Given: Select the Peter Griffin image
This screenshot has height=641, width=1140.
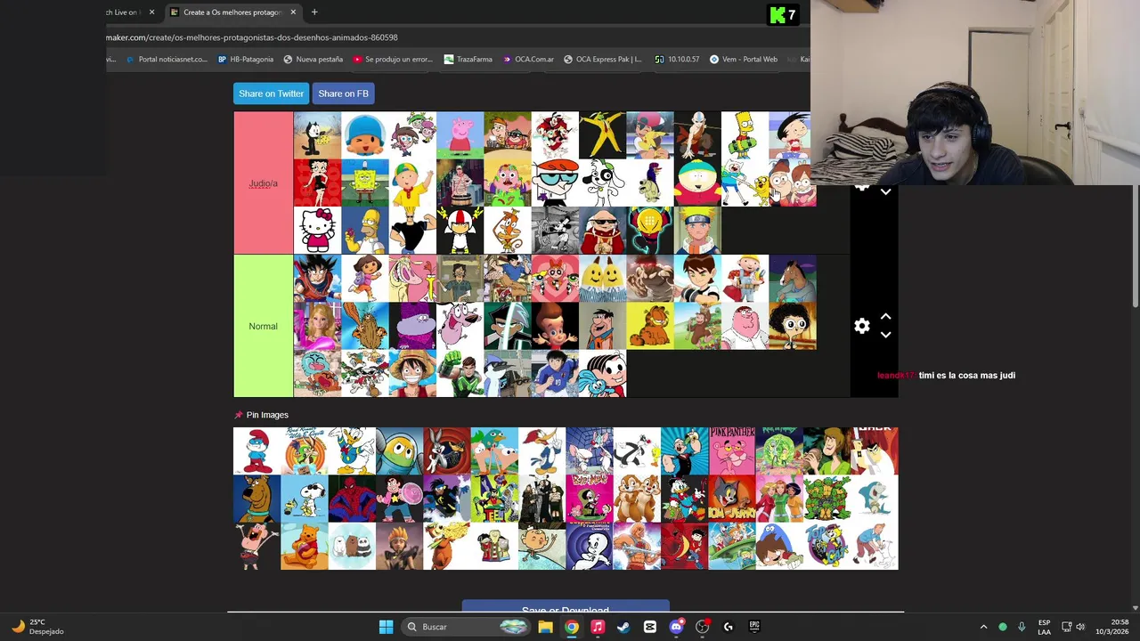Looking at the screenshot, I should click(745, 326).
